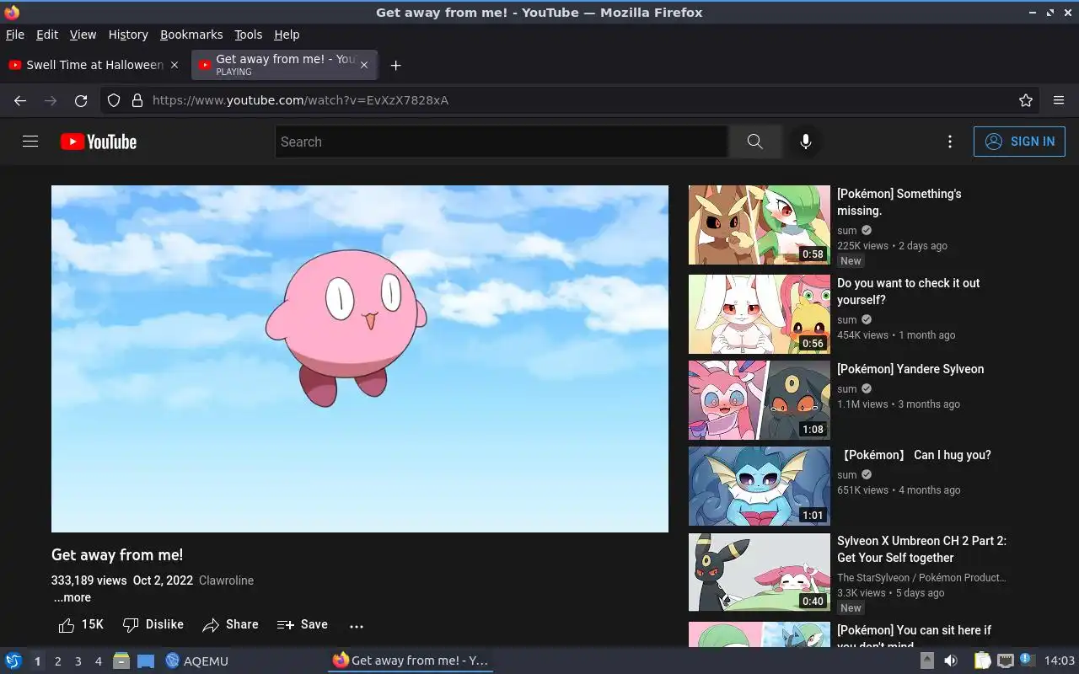
Task: Click title [Pokémon] Something's missing.
Action: pyautogui.click(x=899, y=202)
